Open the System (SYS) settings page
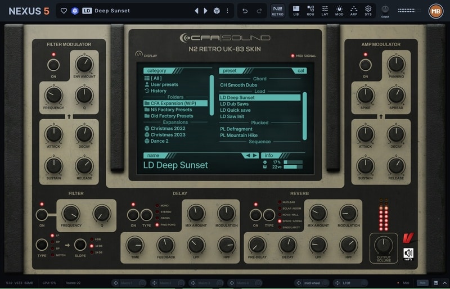Screen dimensions: 450x289 coord(368,11)
